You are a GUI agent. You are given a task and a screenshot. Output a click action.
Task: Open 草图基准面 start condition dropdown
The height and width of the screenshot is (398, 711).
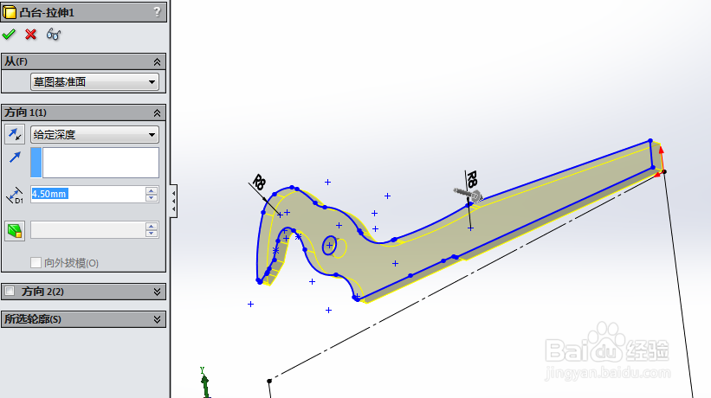94,82
